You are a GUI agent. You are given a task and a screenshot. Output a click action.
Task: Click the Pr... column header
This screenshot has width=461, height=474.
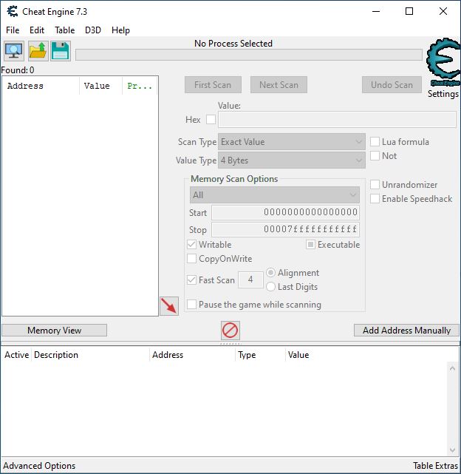[140, 86]
